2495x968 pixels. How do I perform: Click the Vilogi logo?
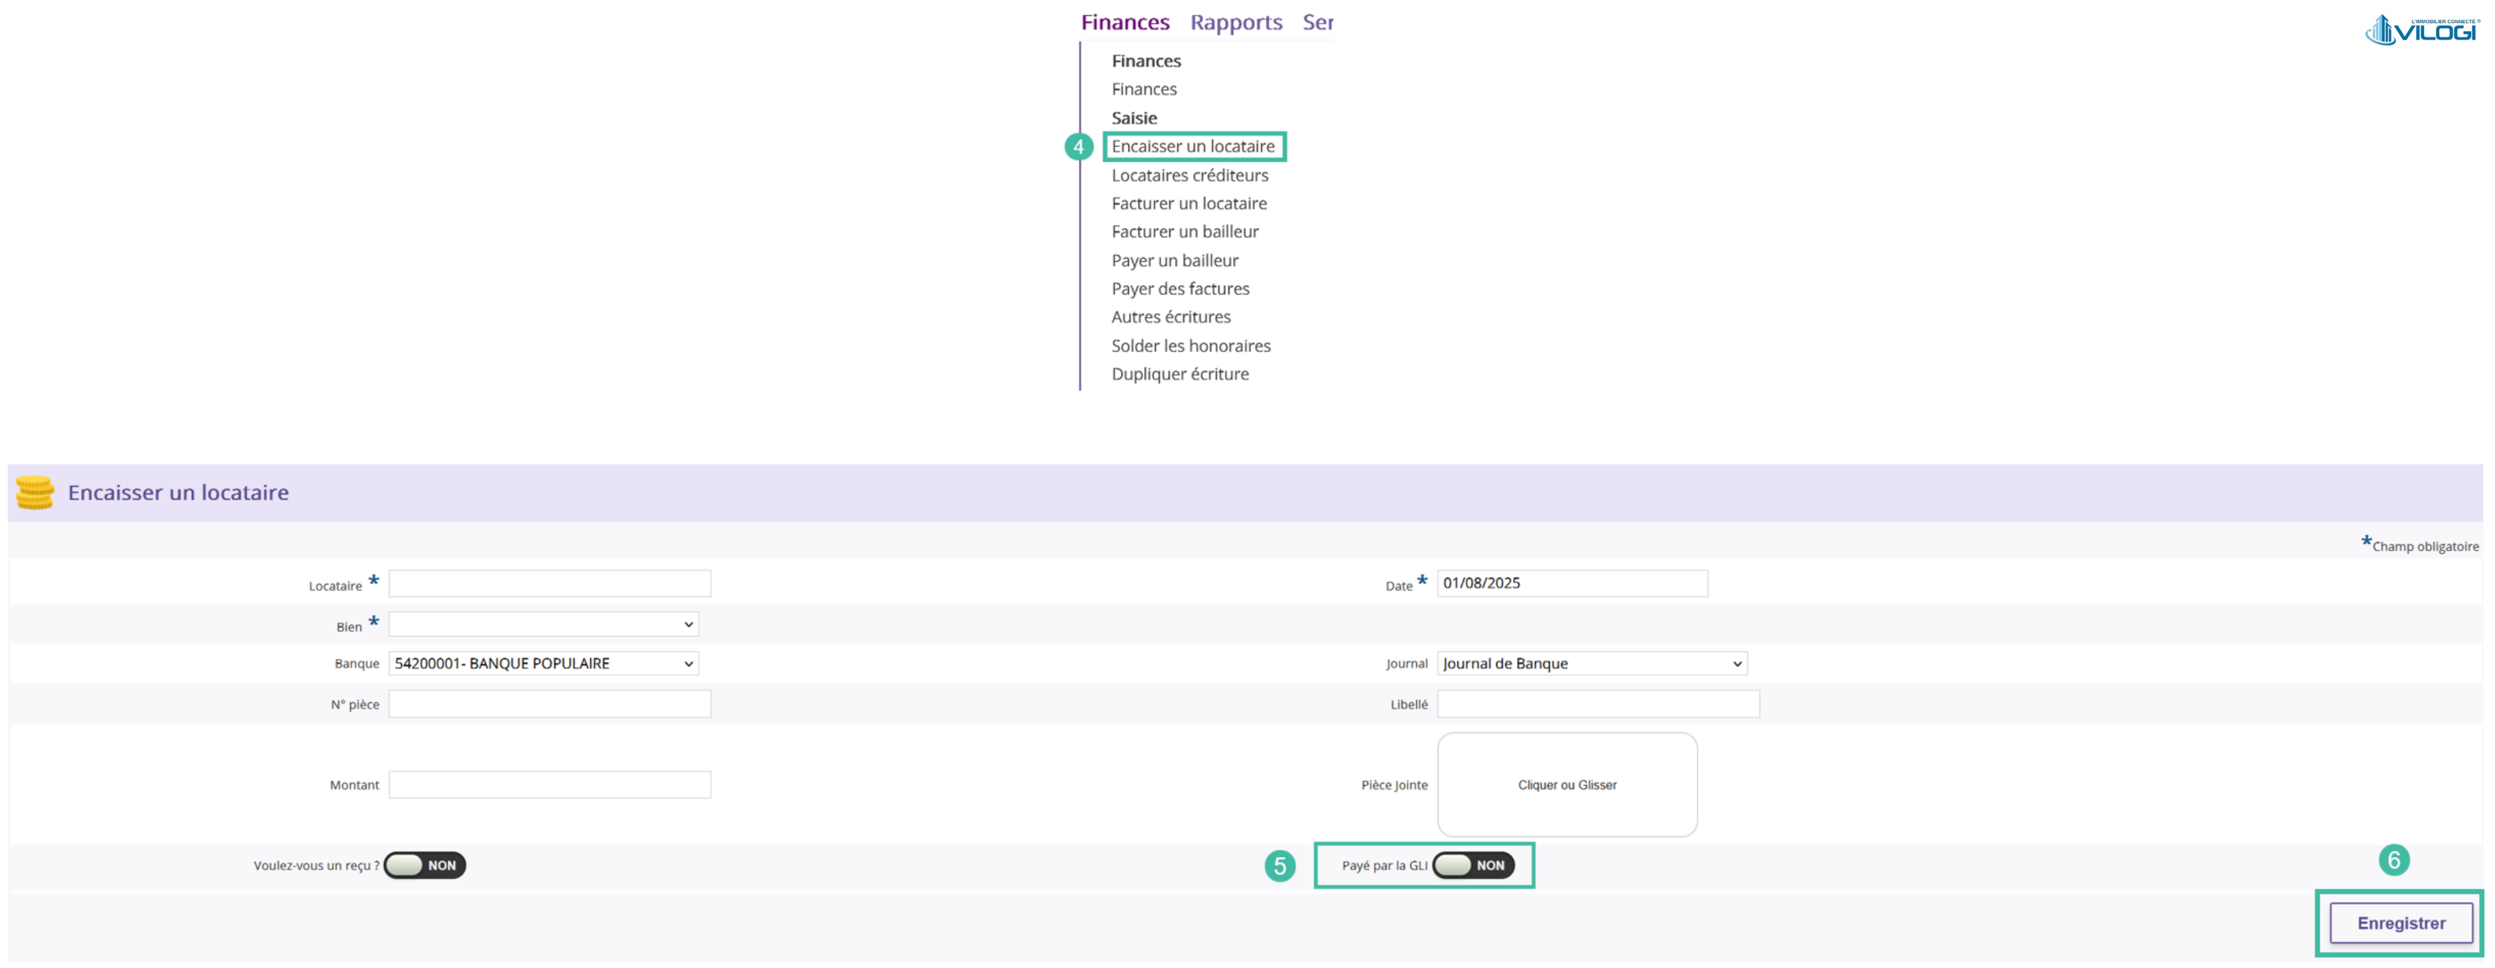pos(2421,30)
